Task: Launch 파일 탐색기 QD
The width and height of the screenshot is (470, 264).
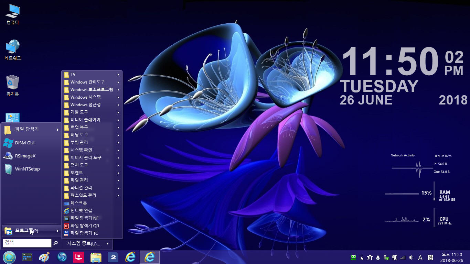Action: click(92, 226)
